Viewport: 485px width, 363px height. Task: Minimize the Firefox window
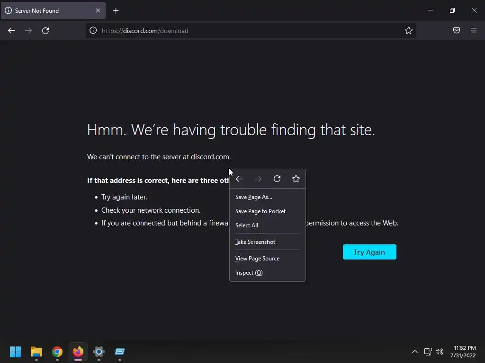point(430,10)
